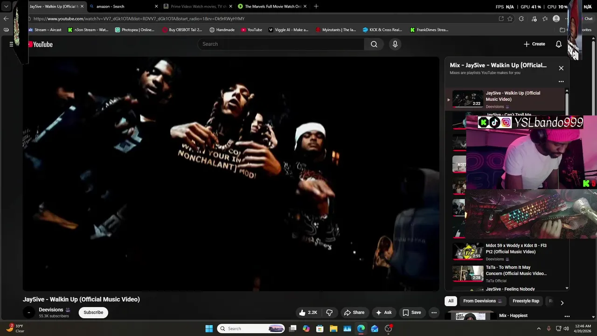Go to YouTube home via logo
The height and width of the screenshot is (336, 597).
(41, 44)
